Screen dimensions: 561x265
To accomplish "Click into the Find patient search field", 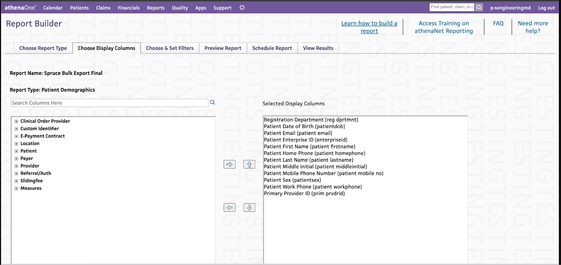I will (x=452, y=7).
